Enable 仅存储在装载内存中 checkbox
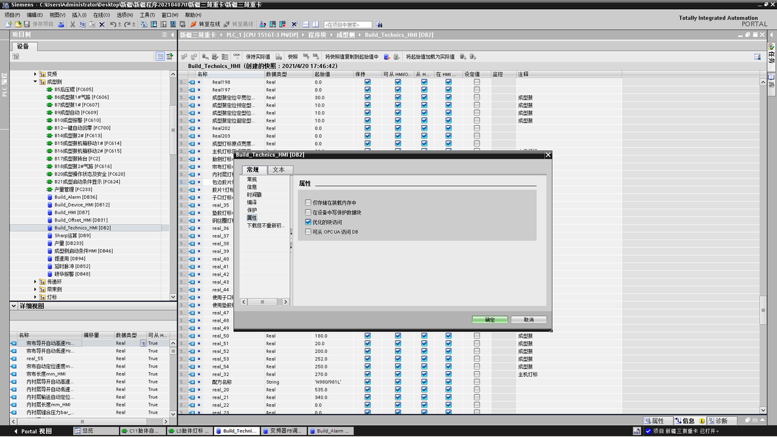Screen dimensions: 777x437 (x=308, y=203)
